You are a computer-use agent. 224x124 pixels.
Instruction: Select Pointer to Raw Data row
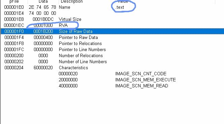(x=112, y=37)
